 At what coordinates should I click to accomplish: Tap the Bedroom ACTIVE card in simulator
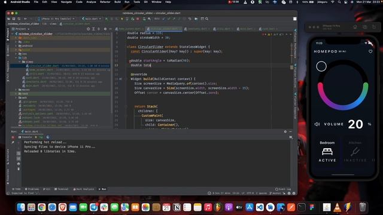(x=327, y=151)
